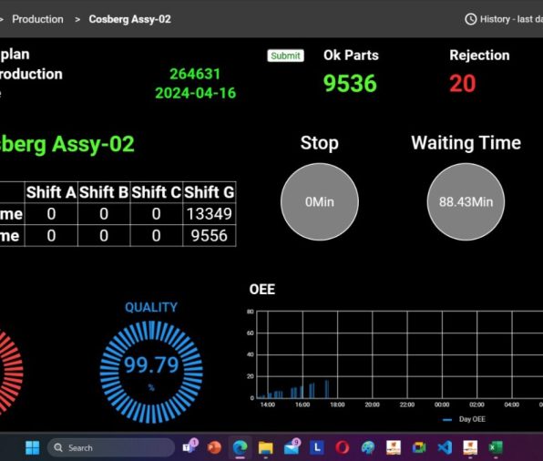This screenshot has height=461, width=543.
Task: Click in the taskbar Search field
Action: [111, 447]
